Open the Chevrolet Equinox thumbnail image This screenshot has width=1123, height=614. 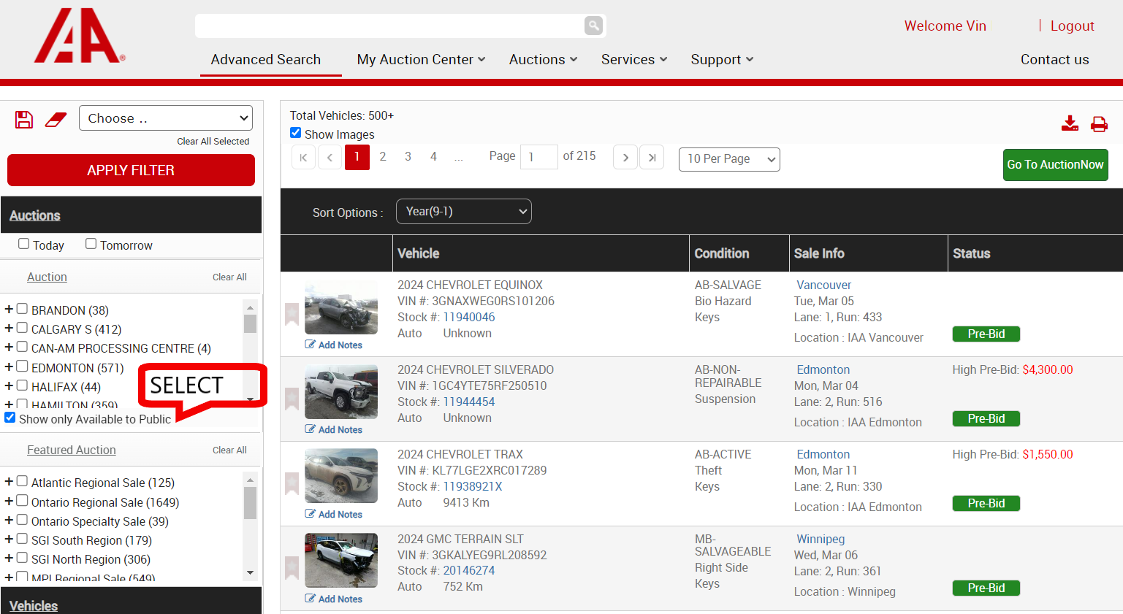click(341, 307)
